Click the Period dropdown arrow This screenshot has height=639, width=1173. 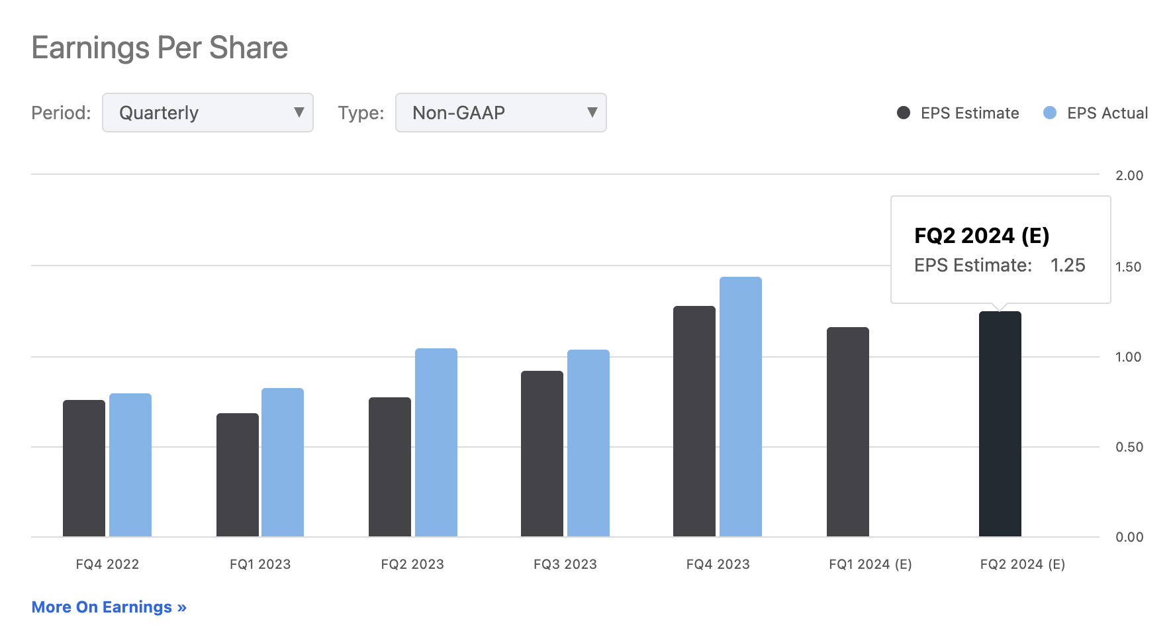tap(299, 113)
